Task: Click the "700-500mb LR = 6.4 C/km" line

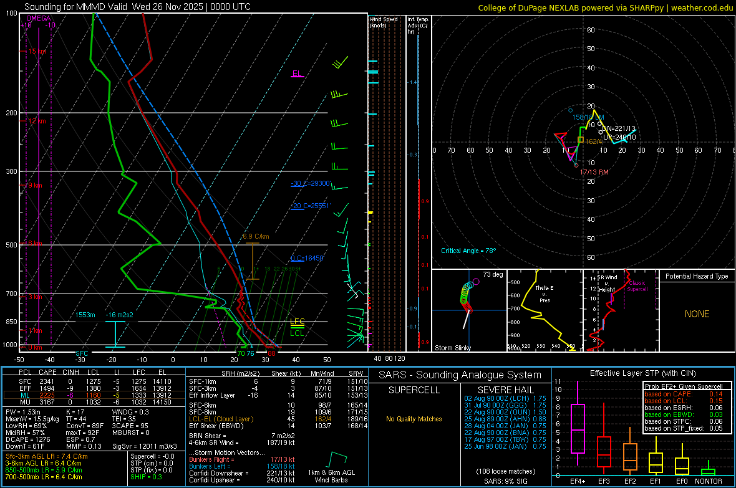Action: pos(44,477)
